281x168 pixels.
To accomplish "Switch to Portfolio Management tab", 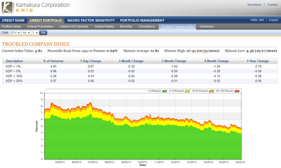I will 142,21.
